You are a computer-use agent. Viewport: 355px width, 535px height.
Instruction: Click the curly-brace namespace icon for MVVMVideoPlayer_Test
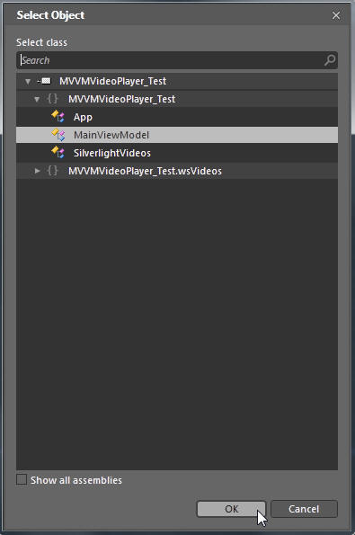[52, 99]
